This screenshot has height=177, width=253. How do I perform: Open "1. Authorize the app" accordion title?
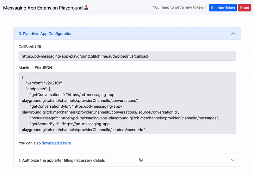pyautogui.click(x=62, y=160)
